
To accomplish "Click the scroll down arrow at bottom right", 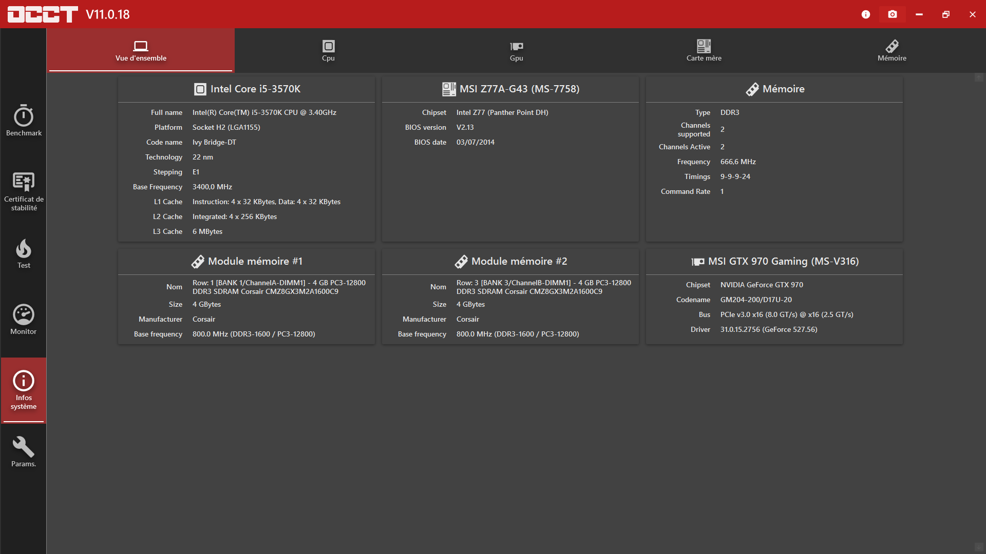I will tap(979, 547).
